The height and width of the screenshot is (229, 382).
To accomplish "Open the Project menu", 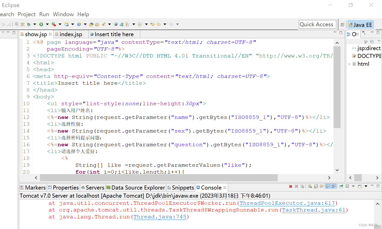I will pyautogui.click(x=27, y=14).
